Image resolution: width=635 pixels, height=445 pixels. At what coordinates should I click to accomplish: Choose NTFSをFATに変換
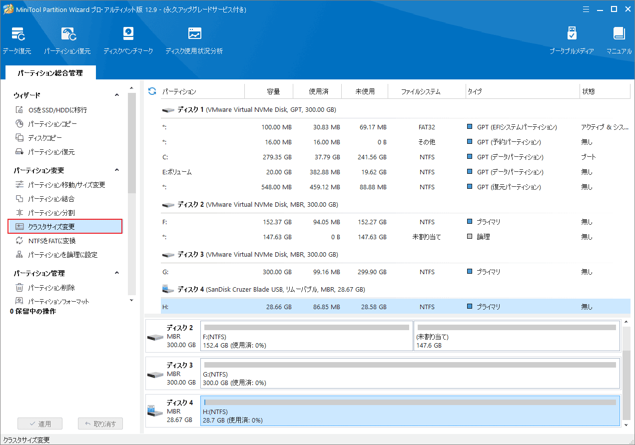pos(45,241)
